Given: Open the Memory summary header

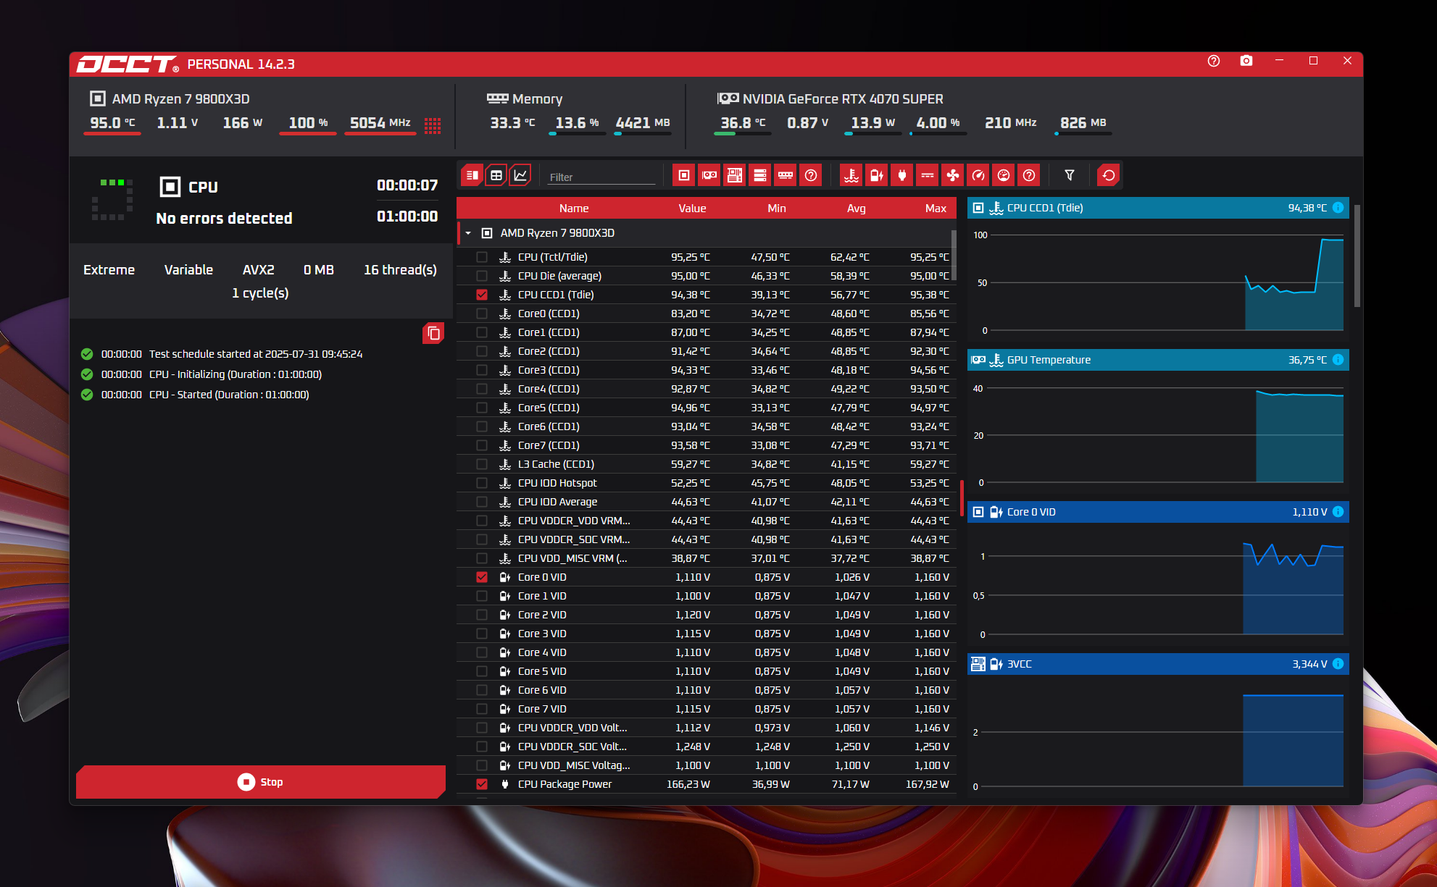Looking at the screenshot, I should [x=525, y=99].
